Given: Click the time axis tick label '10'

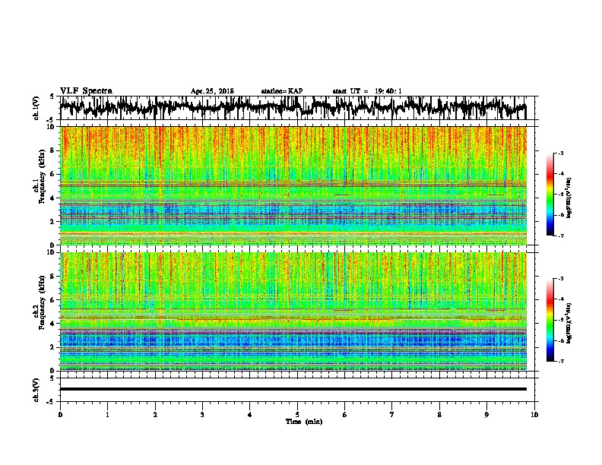Looking at the screenshot, I should [x=534, y=415].
